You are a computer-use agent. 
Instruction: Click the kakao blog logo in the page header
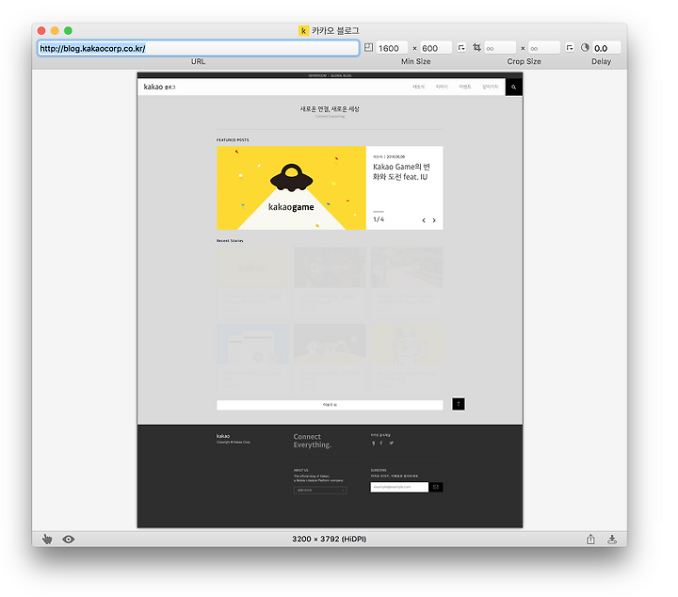coord(159,87)
